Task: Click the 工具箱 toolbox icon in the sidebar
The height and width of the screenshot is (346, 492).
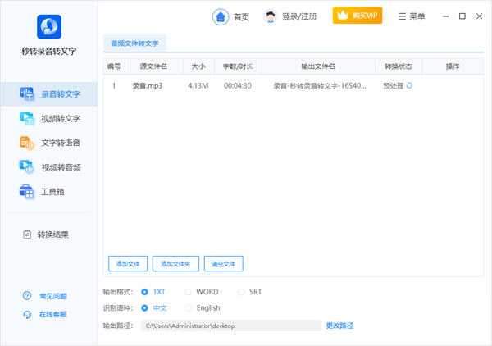Action: click(x=26, y=191)
